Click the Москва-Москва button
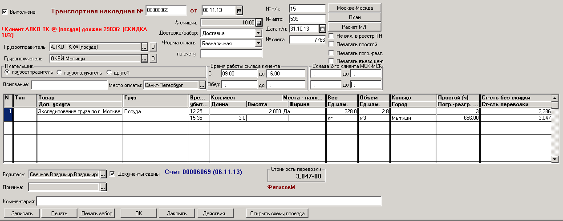This screenshot has height=221, width=563. (x=354, y=8)
